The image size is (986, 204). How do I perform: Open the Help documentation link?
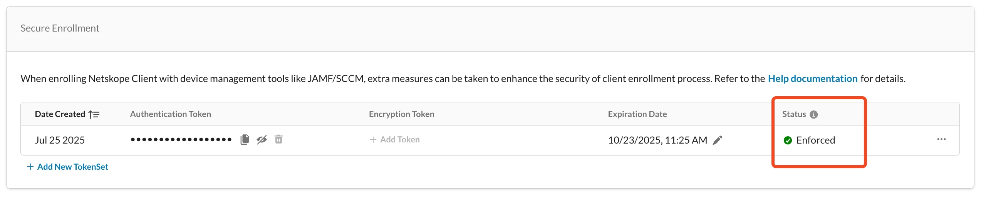coord(813,79)
